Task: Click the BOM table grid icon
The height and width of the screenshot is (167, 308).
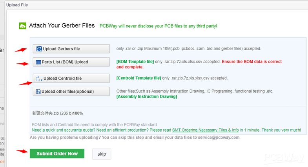Action: pos(38,62)
